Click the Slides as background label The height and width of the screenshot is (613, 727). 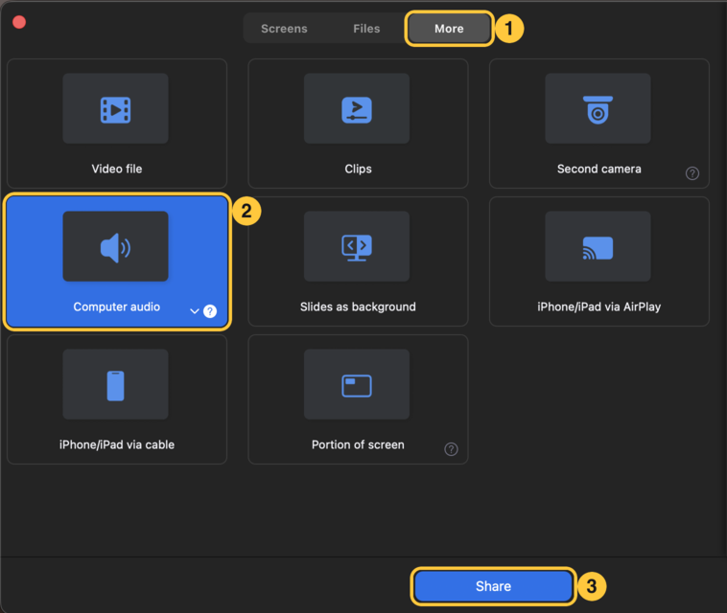click(x=358, y=306)
